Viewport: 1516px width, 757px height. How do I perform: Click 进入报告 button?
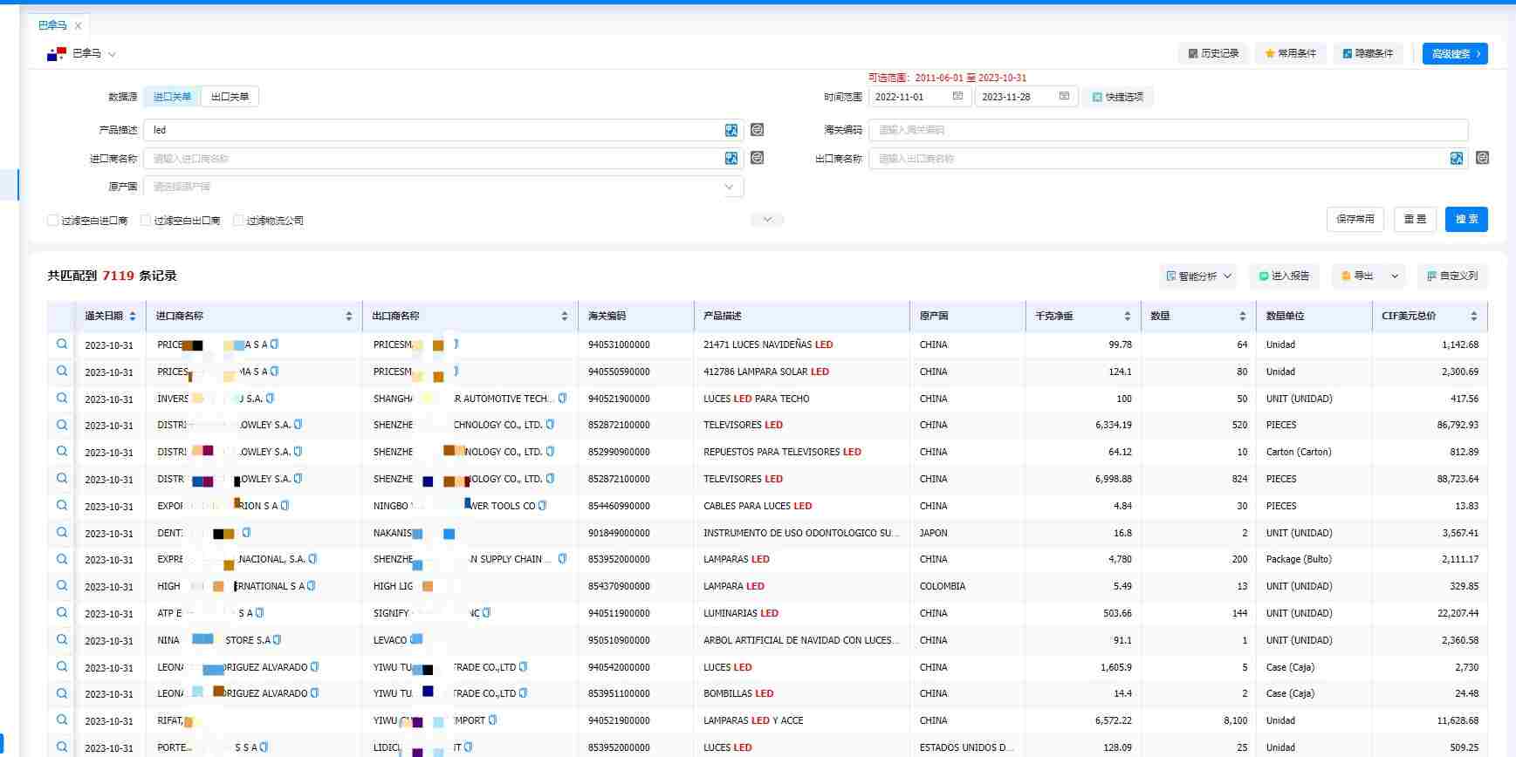[1284, 276]
